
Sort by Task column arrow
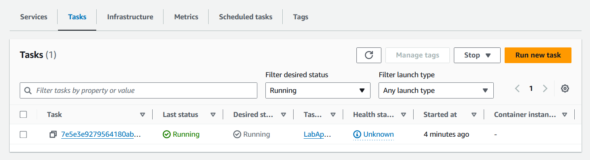(142, 115)
